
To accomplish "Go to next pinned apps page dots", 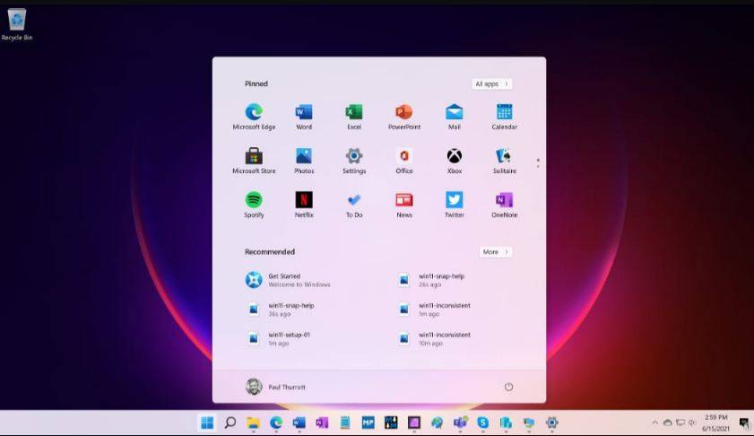I will 538,163.
